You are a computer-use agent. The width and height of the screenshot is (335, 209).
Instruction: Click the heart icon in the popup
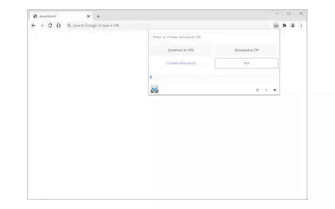coord(275,90)
